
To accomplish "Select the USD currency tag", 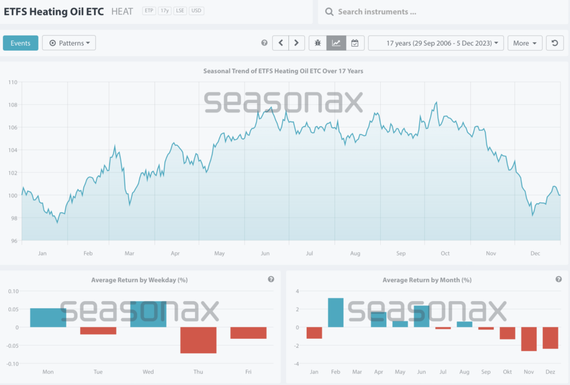I will click(x=196, y=11).
